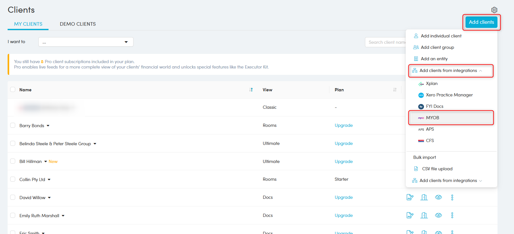Open three-dot menu for David Willow
This screenshot has height=234, width=514.
point(452,197)
